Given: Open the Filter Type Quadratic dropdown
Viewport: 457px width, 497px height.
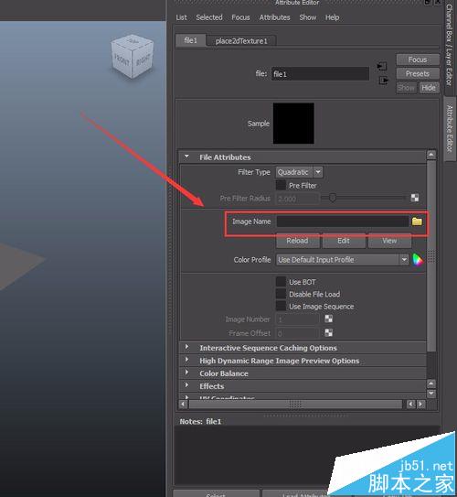Looking at the screenshot, I should [x=300, y=172].
